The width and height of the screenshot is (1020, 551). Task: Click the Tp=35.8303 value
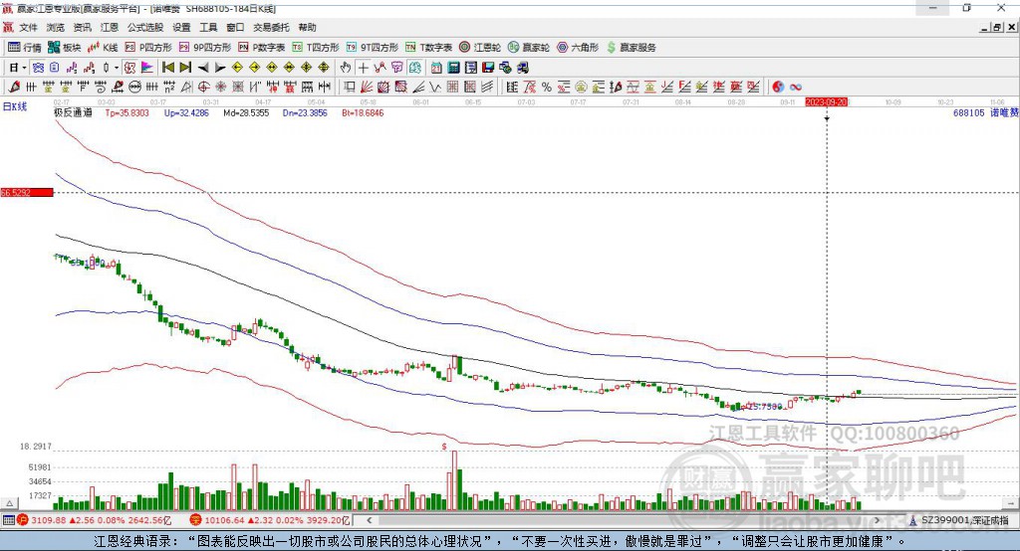[x=127, y=112]
